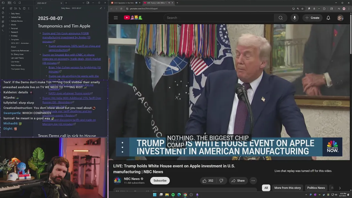Open YouTube hamburger guide menu
Viewport: 352px width, 198px height.
[x=116, y=18]
